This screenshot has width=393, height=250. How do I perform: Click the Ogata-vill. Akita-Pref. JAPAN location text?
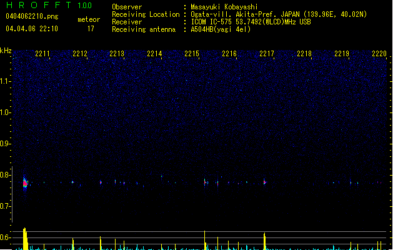tap(279, 14)
